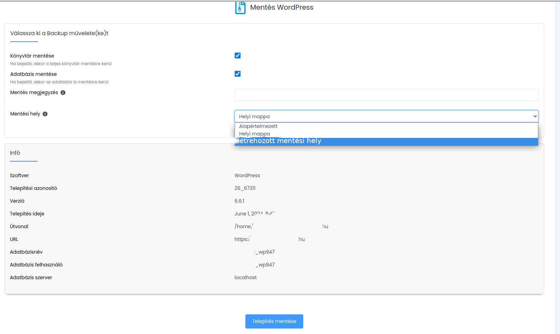The image size is (560, 334).
Task: Toggle the Könyvtár mentése checkbox
Action: coord(237,55)
